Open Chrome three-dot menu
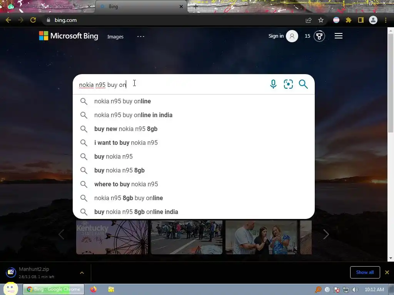 point(386,20)
